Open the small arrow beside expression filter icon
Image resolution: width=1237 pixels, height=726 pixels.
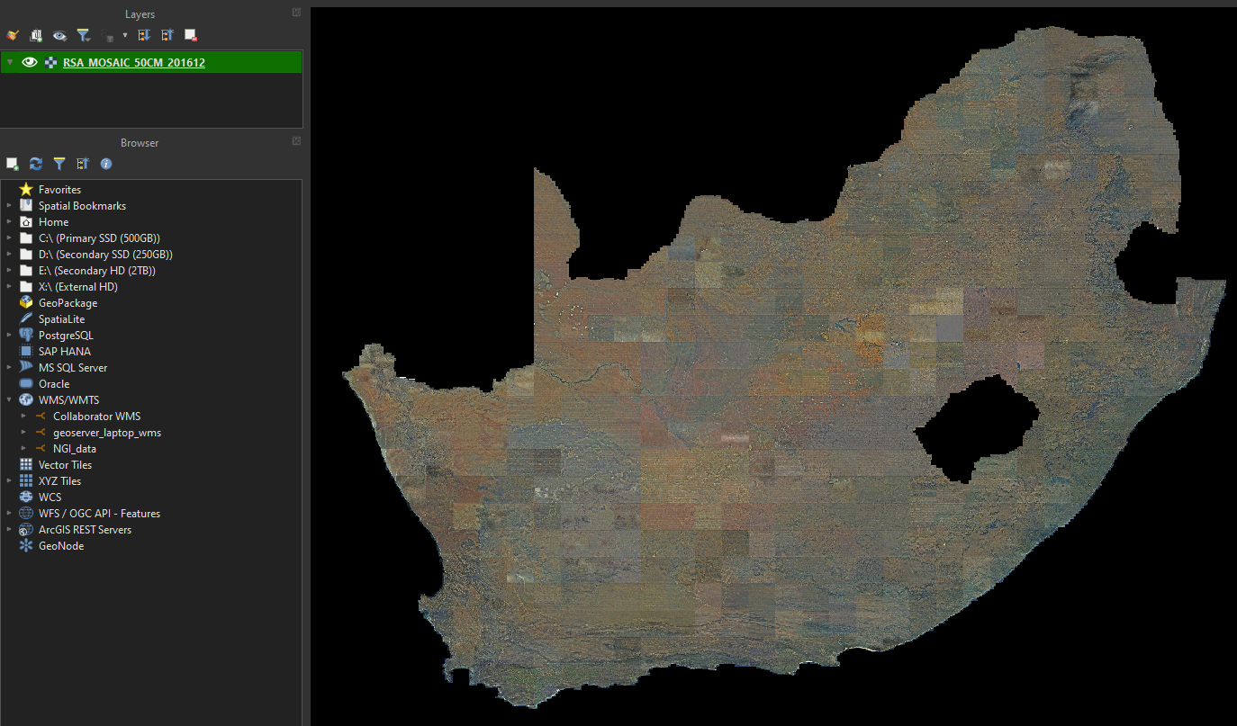[x=125, y=36]
